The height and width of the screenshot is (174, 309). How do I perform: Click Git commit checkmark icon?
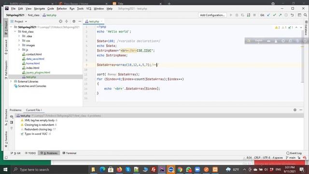click(274, 15)
